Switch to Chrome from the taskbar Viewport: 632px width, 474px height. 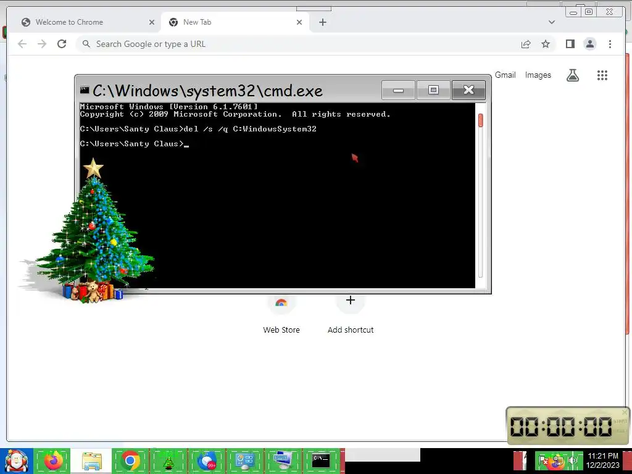pyautogui.click(x=130, y=460)
